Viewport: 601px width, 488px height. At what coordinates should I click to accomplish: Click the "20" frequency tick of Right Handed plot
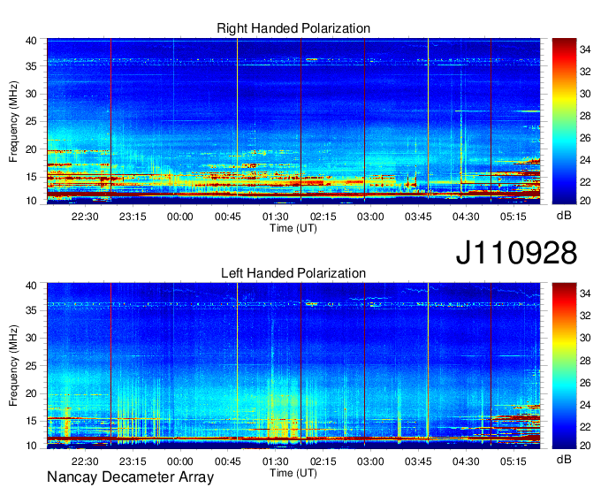(x=31, y=149)
